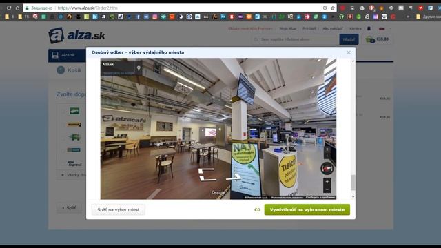Open the Instagram bookmark icon

click(154, 17)
